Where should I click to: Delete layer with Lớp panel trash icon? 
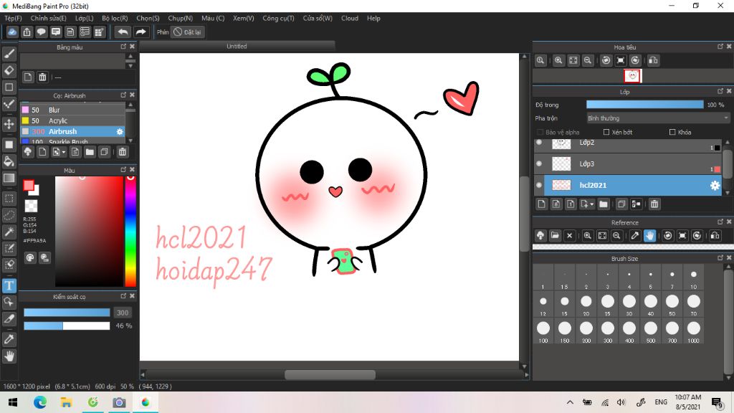(654, 204)
